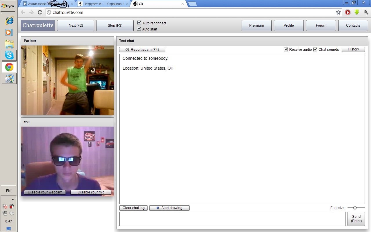This screenshot has height=232, width=371.
Task: Click the Report spam (F4) button
Action: click(x=142, y=50)
